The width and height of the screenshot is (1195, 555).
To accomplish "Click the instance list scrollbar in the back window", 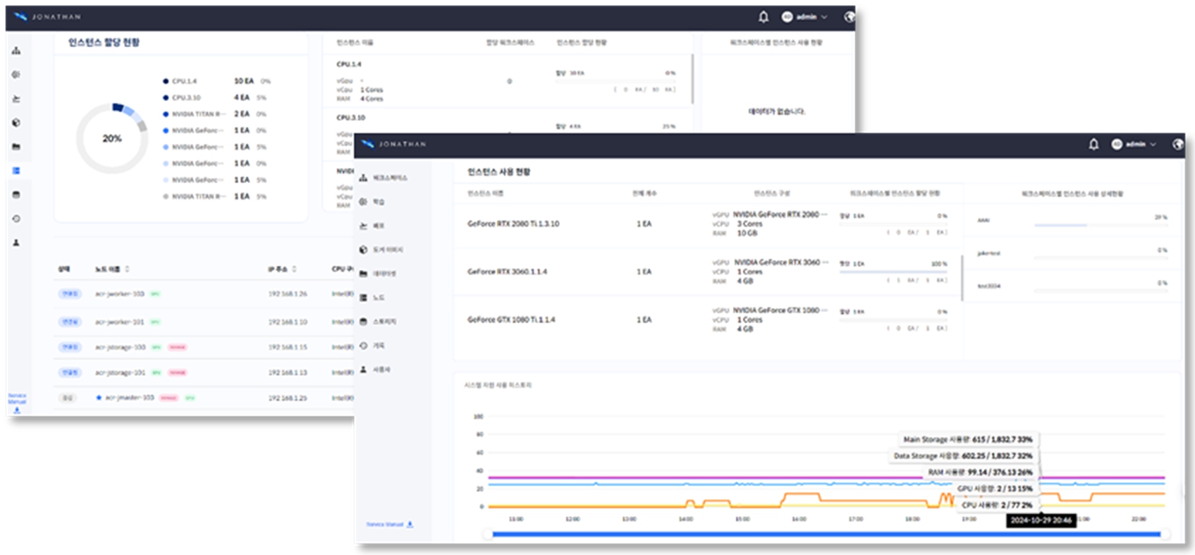I will point(692,79).
